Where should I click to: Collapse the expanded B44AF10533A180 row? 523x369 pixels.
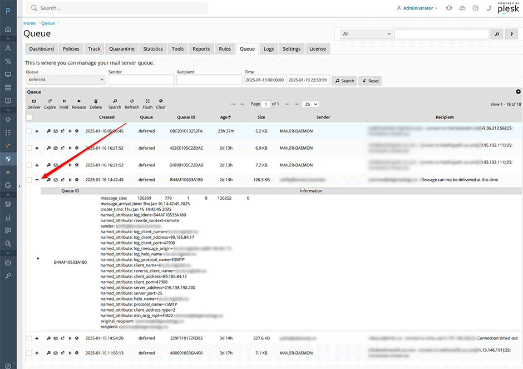(37, 180)
